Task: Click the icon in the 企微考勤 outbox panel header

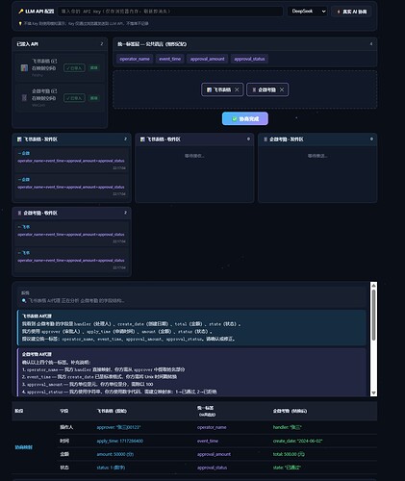Action: coord(266,139)
